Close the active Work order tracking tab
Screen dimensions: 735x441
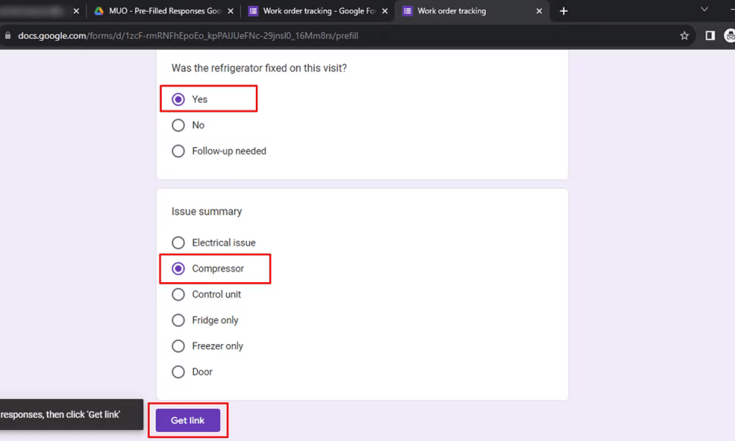[539, 11]
